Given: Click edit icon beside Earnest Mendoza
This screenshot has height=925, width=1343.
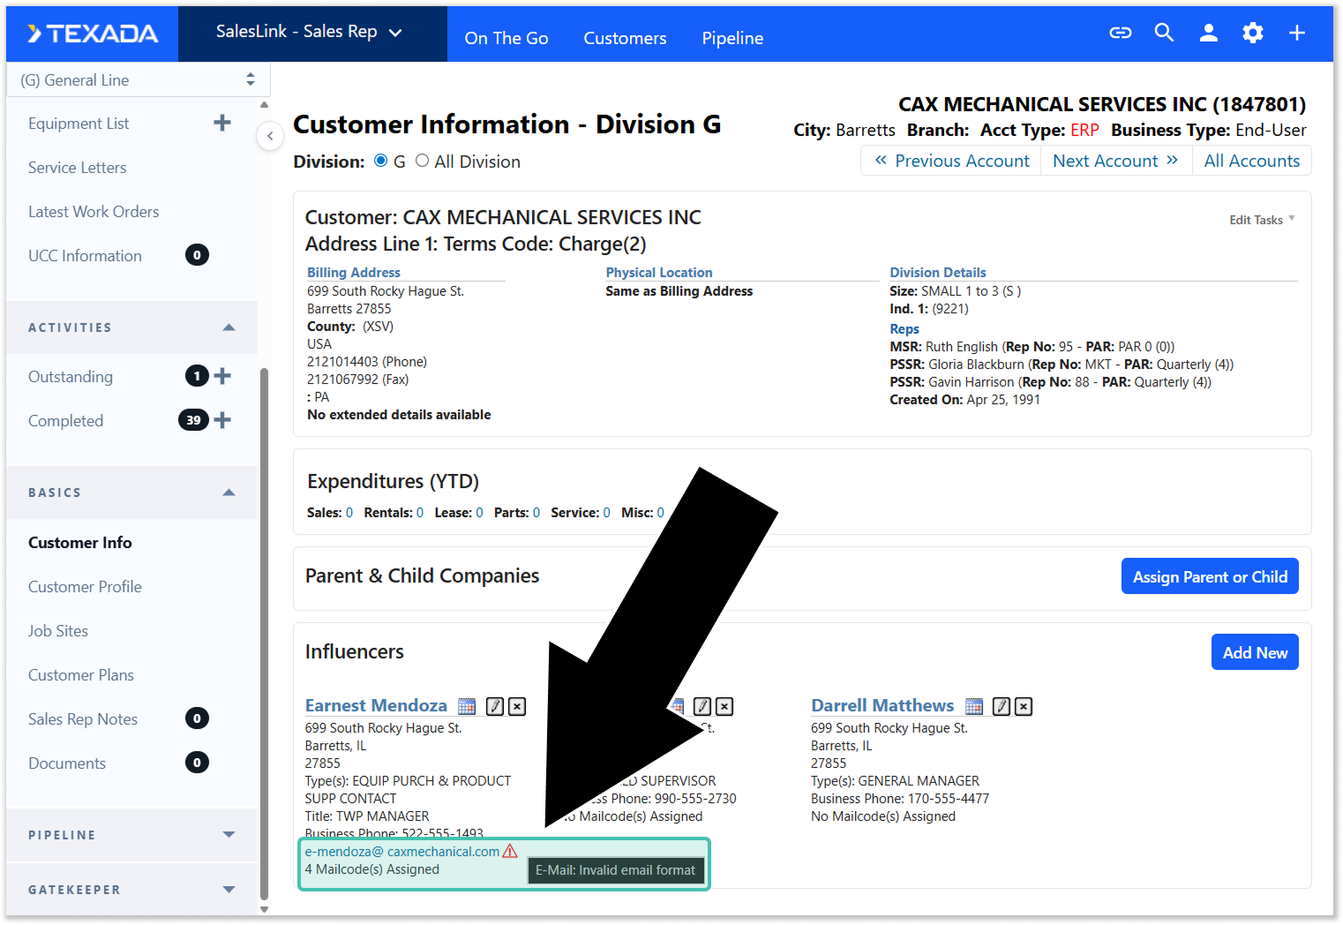Looking at the screenshot, I should pyautogui.click(x=495, y=707).
